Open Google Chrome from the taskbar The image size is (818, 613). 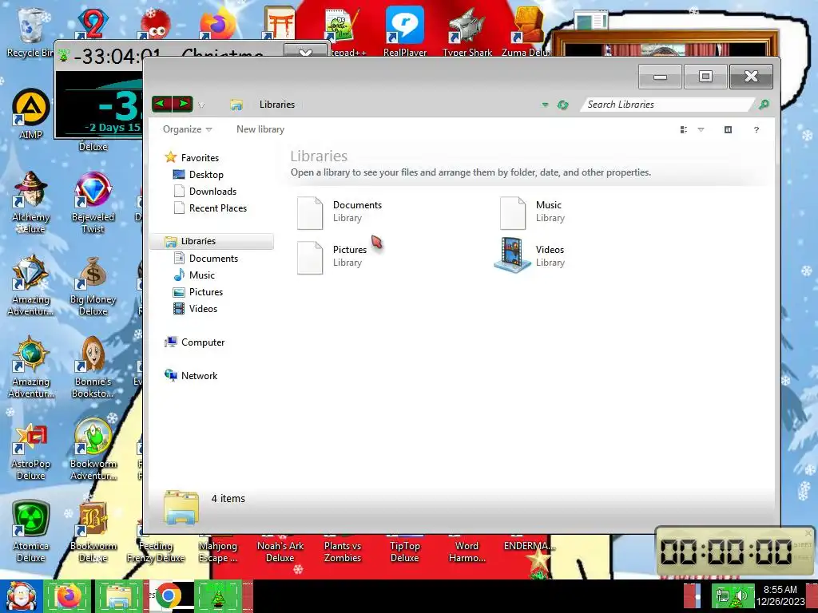[168, 596]
